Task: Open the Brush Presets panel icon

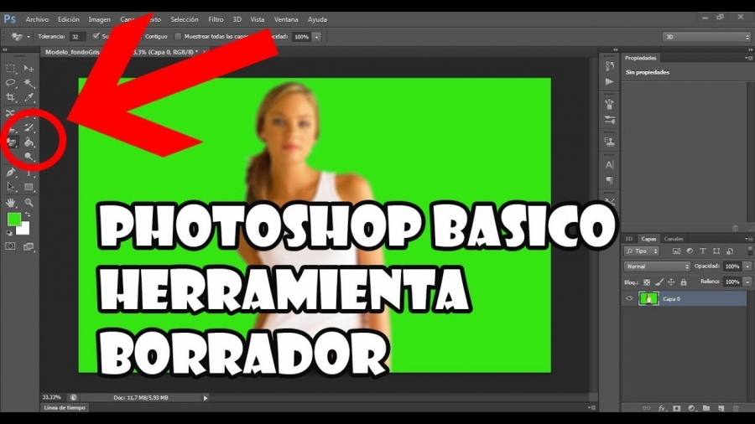Action: click(610, 103)
